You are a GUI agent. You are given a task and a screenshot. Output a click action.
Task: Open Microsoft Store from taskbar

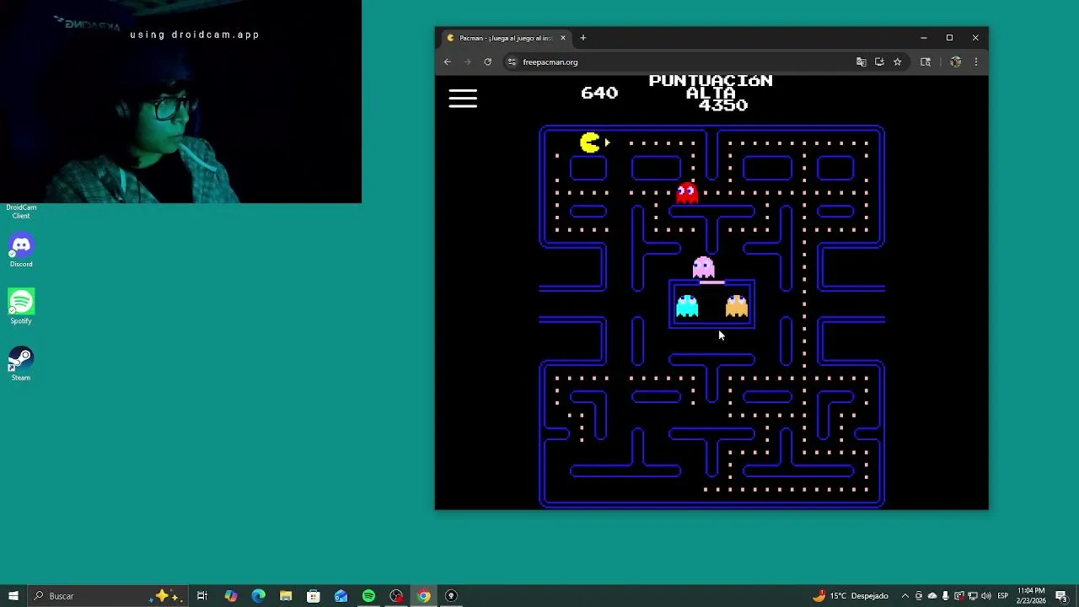[313, 596]
